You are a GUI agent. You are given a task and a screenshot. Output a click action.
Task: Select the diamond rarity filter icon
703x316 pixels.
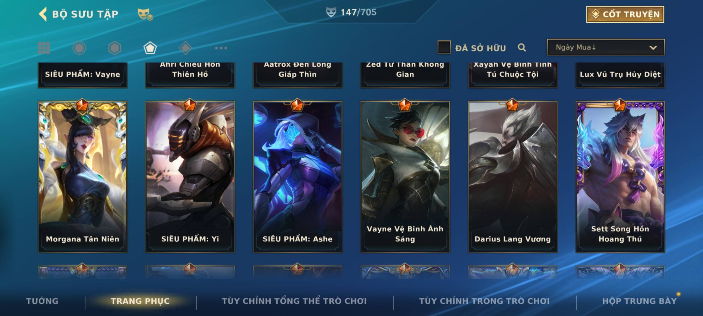pyautogui.click(x=185, y=48)
